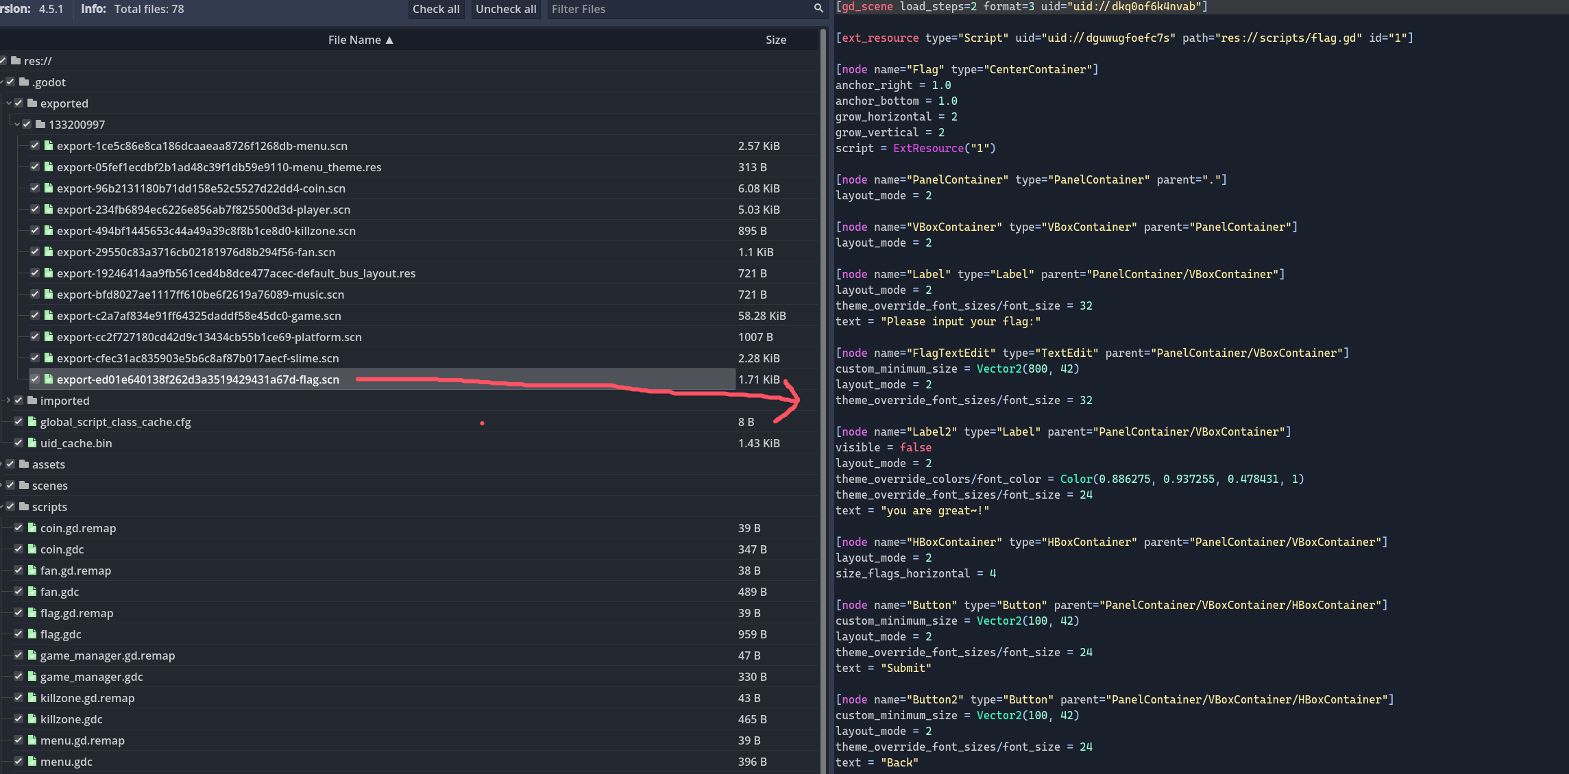This screenshot has height=774, width=1569.
Task: Toggle checkbox for global_script_class_cache.cfg
Action: (19, 422)
